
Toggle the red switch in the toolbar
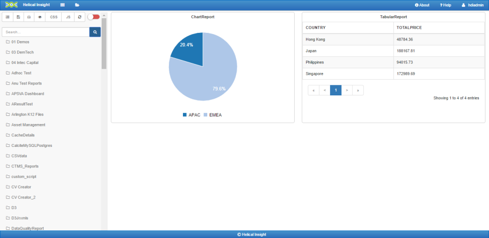[x=94, y=17]
